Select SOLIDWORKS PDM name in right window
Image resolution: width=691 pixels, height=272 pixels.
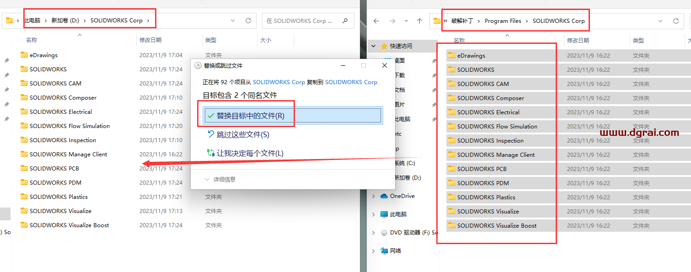(x=483, y=183)
